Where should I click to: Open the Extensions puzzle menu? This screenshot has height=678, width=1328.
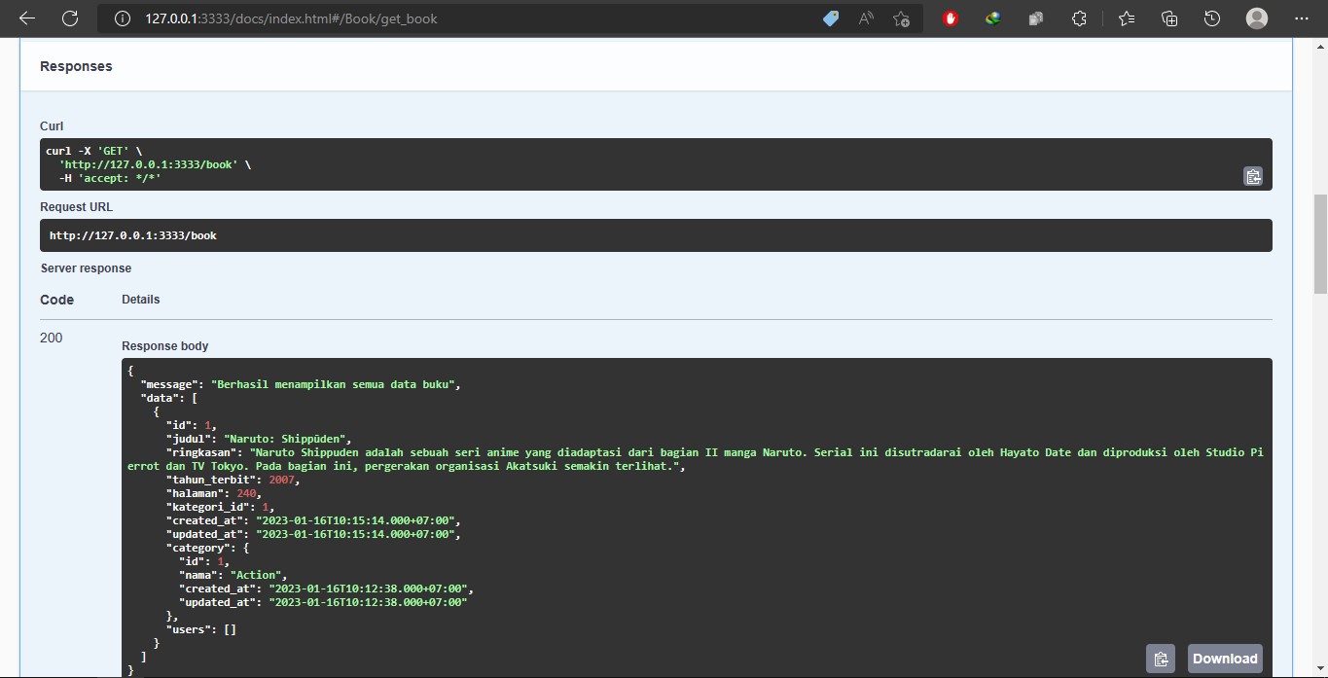(x=1079, y=18)
